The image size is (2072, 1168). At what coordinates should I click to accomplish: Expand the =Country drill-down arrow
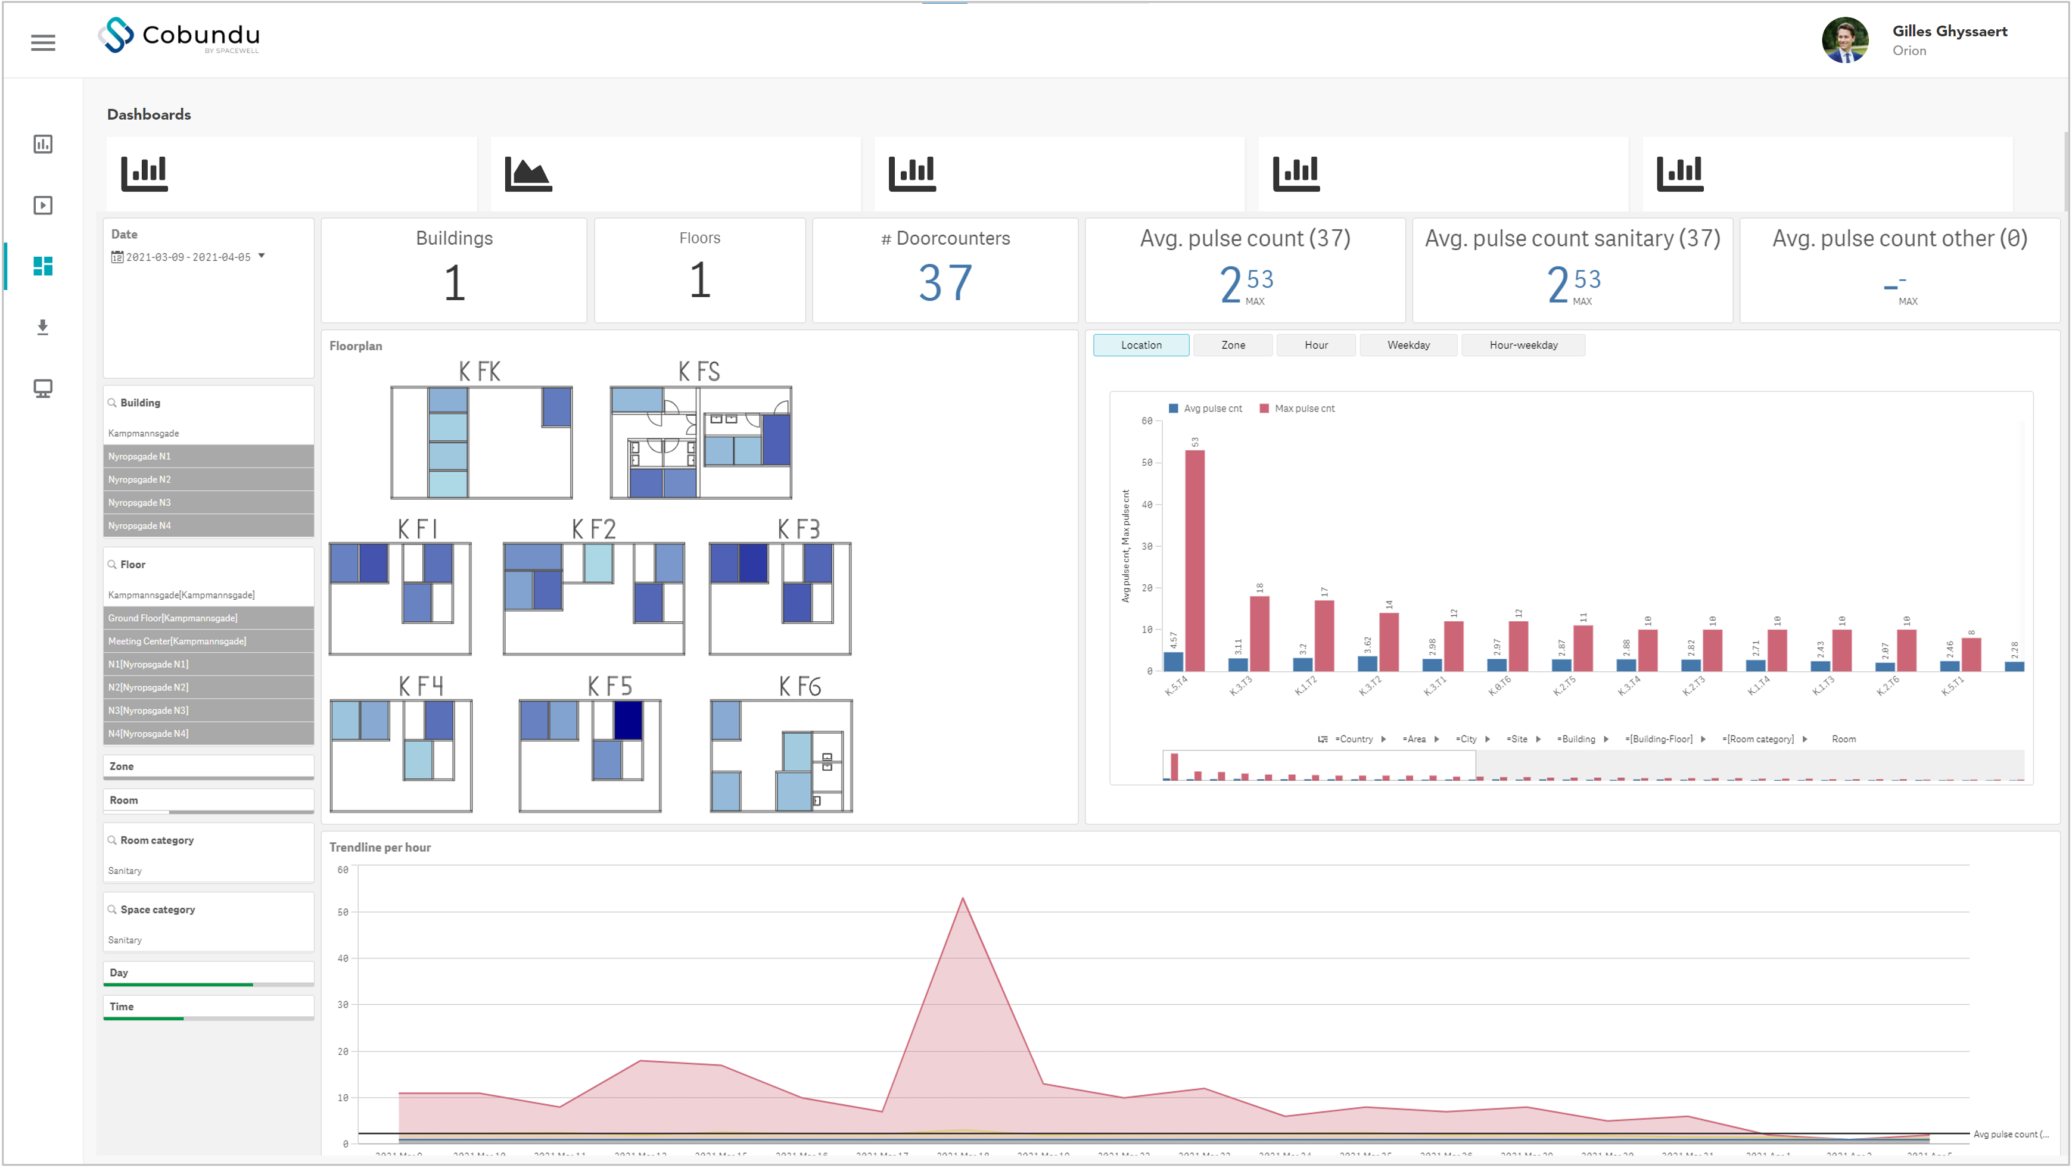click(x=1383, y=739)
